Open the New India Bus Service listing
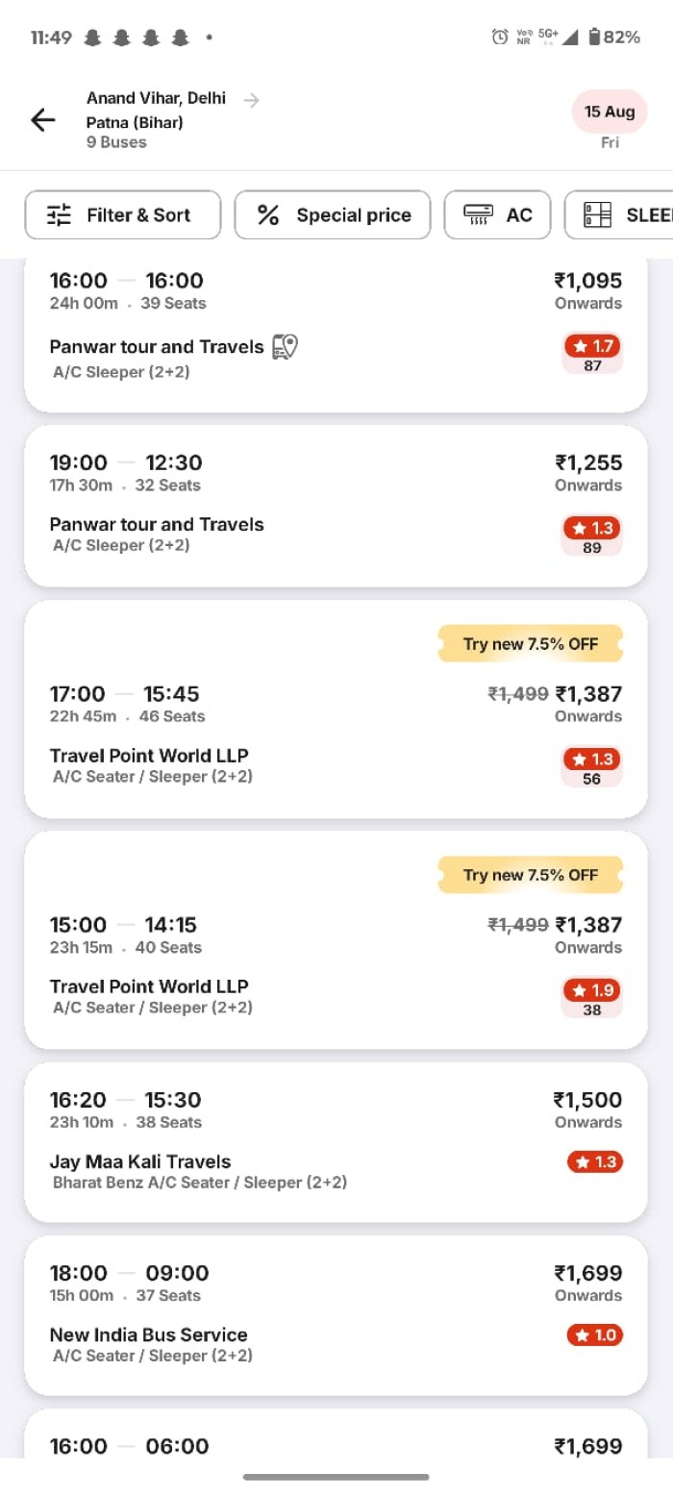Viewport: 673px width, 1496px height. (x=288, y=1314)
